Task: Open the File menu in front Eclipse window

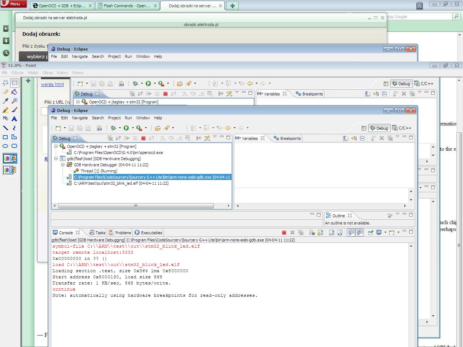Action: click(54, 118)
